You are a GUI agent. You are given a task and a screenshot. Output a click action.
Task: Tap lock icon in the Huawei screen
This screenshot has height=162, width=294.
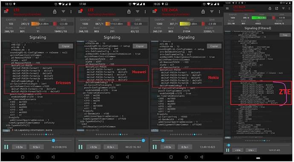coord(129,11)
